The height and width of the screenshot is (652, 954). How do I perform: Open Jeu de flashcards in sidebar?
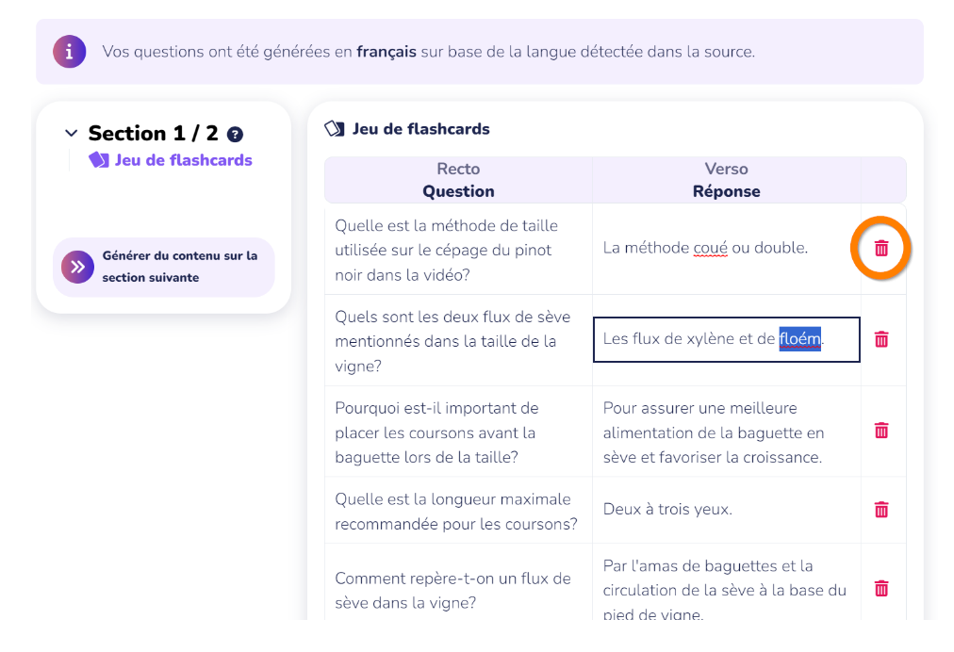pos(183,160)
